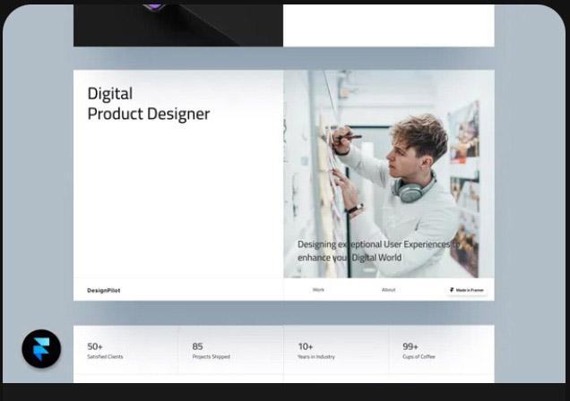Open the Work navigation link
Viewport: 570px width, 401px height.
318,290
